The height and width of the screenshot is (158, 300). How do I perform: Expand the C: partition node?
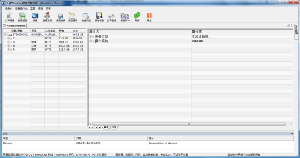coord(8,39)
